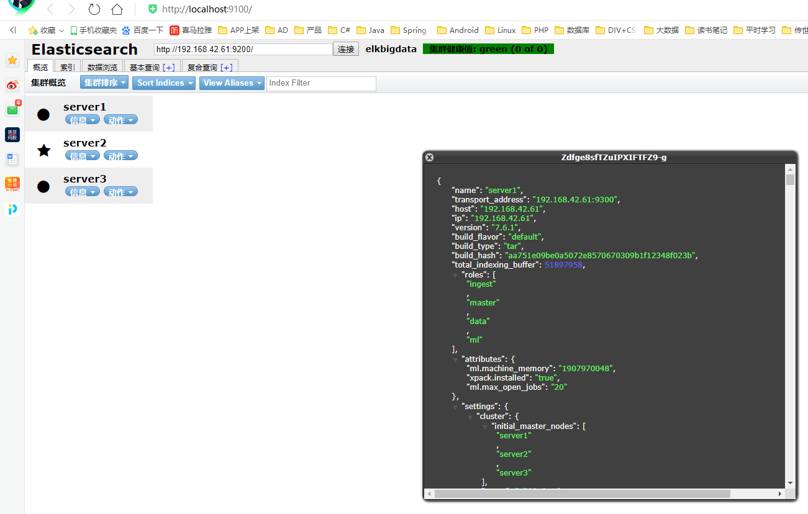Click the browser back arrow

click(x=51, y=9)
